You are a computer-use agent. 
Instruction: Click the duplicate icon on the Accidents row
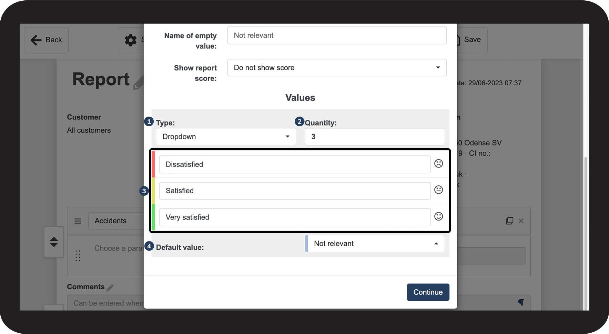[509, 221]
